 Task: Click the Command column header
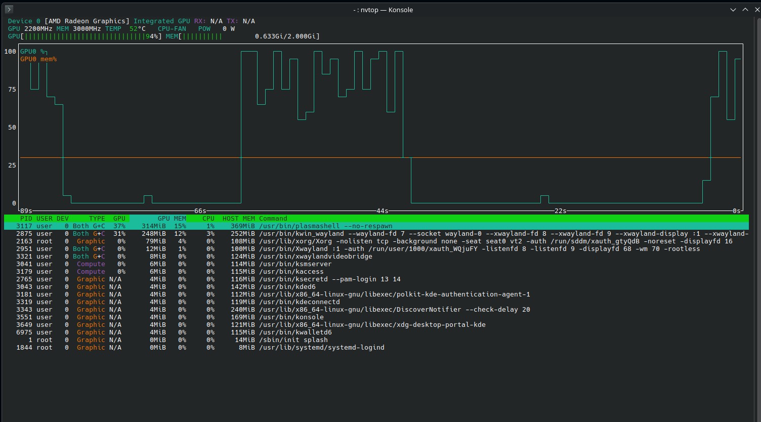point(273,219)
